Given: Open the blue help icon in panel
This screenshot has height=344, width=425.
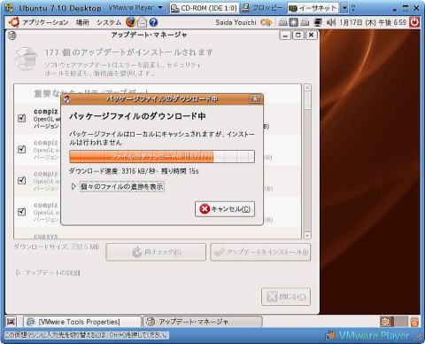Looking at the screenshot, I should coord(153,22).
